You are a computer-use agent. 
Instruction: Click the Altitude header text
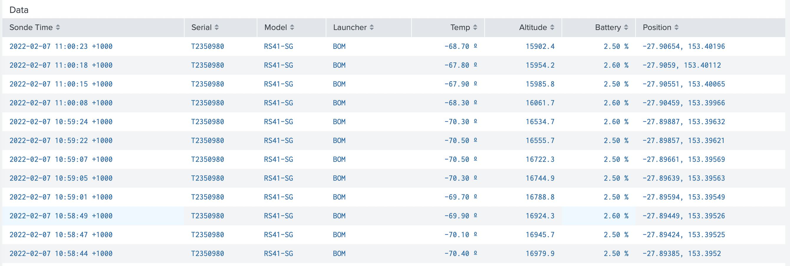coord(533,28)
